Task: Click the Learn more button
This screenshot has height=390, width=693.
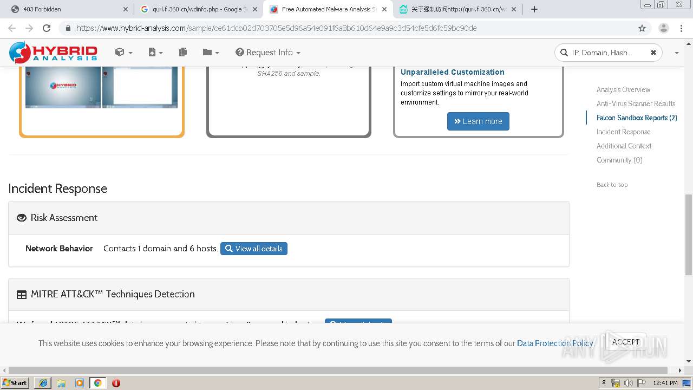Action: click(x=478, y=121)
